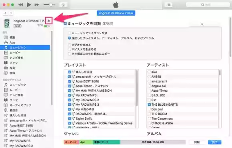Click the toolbar search field
The image size is (232, 148).
point(208,5)
